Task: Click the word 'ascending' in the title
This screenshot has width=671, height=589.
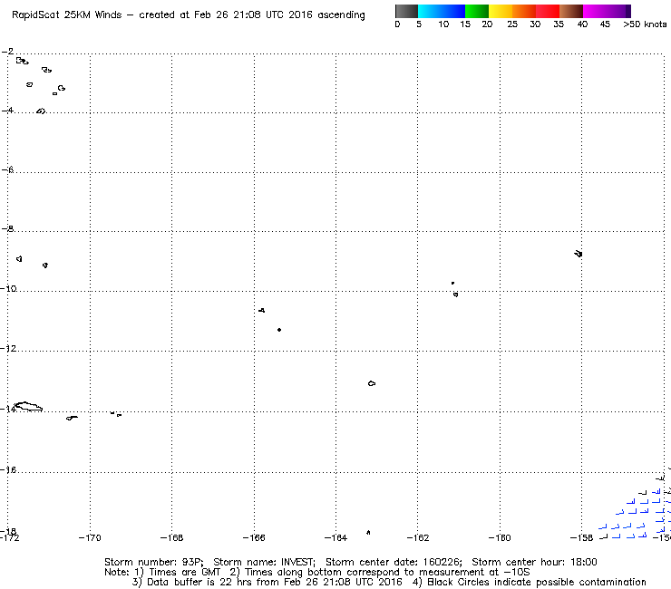Action: (x=341, y=15)
